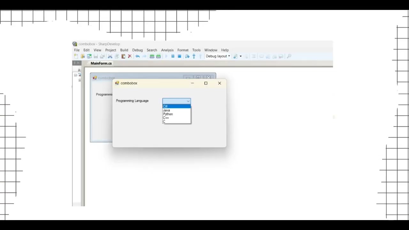Open the Project menu
Viewport: 409px width, 230px height.
pyautogui.click(x=111, y=50)
